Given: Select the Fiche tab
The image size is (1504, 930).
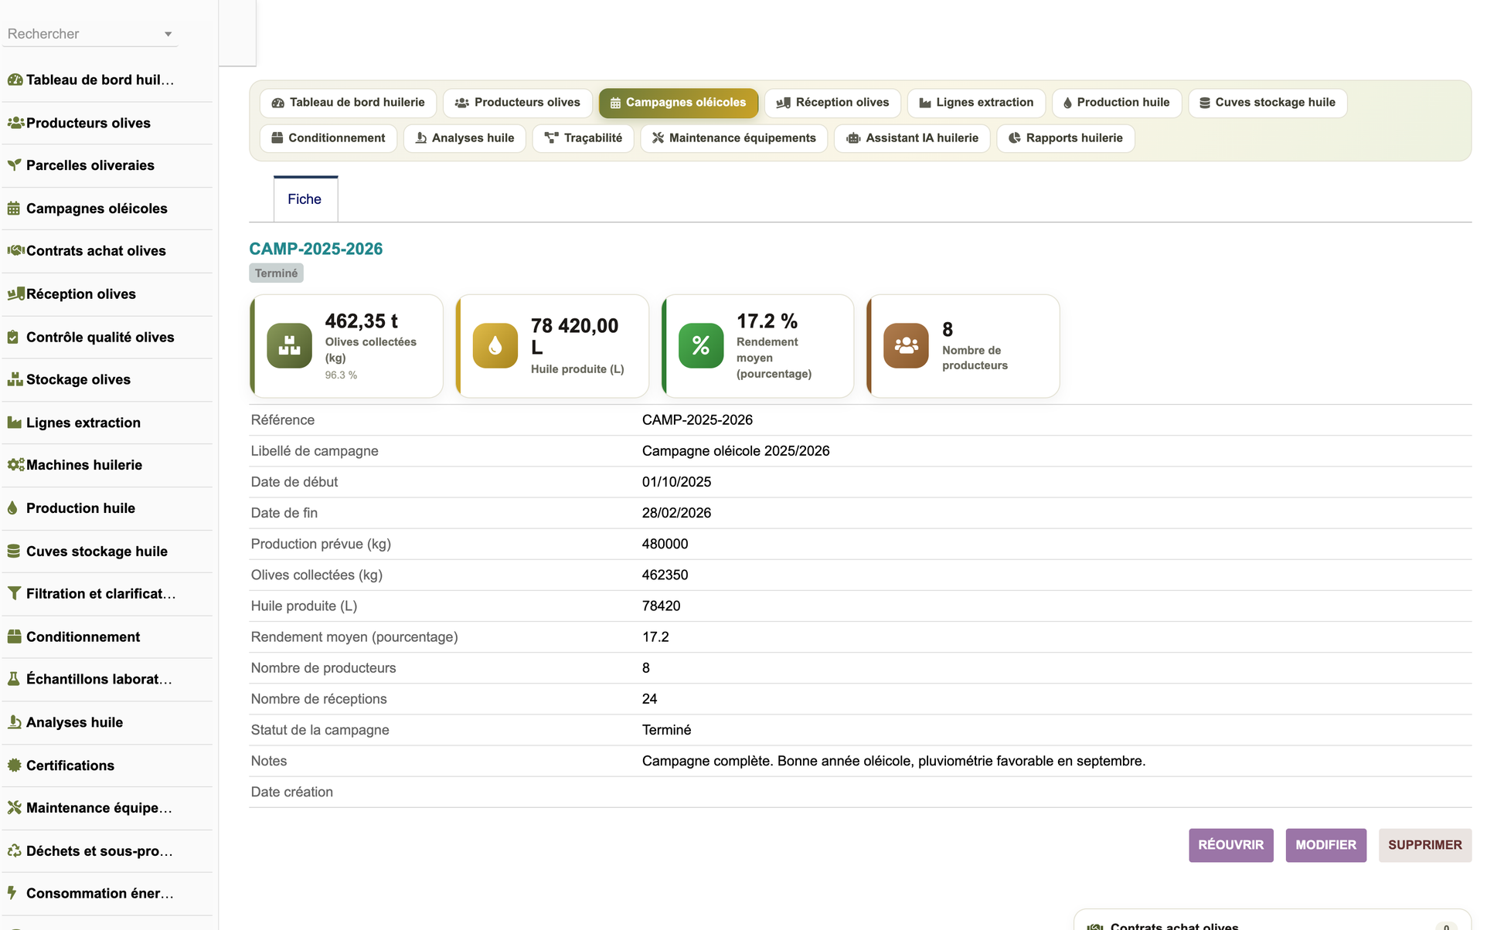Looking at the screenshot, I should tap(305, 199).
